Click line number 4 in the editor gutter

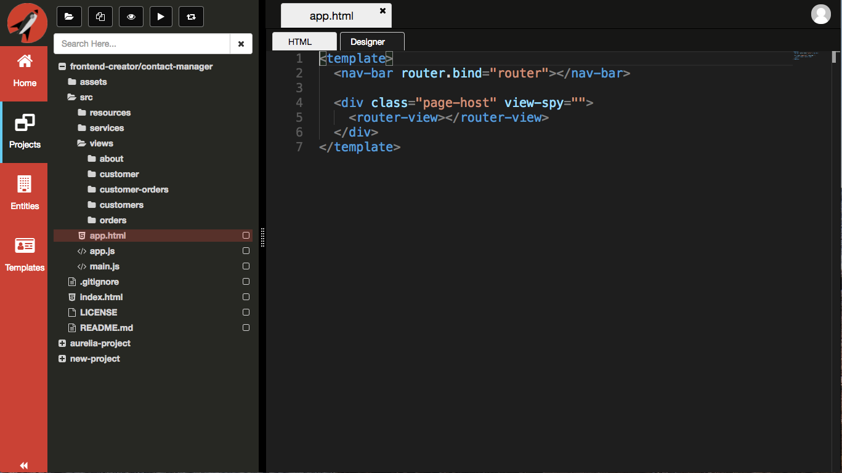coord(299,103)
